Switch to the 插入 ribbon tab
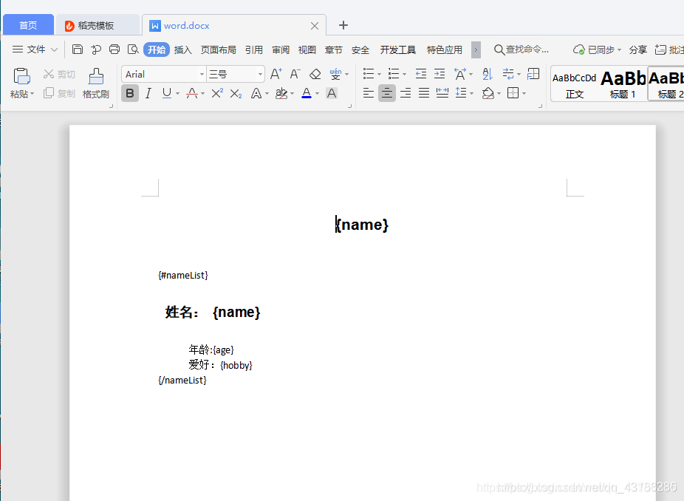This screenshot has width=684, height=501. tap(182, 50)
